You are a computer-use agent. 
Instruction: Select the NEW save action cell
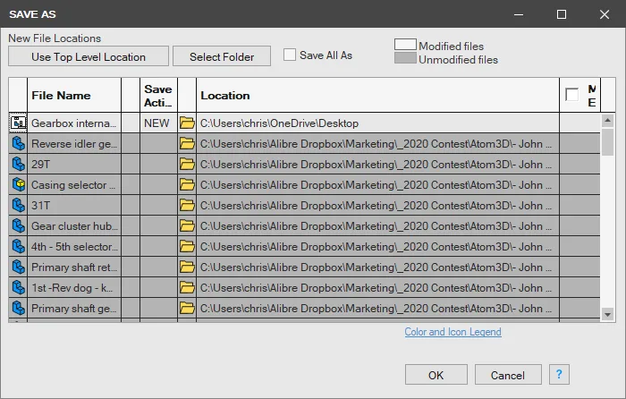158,123
